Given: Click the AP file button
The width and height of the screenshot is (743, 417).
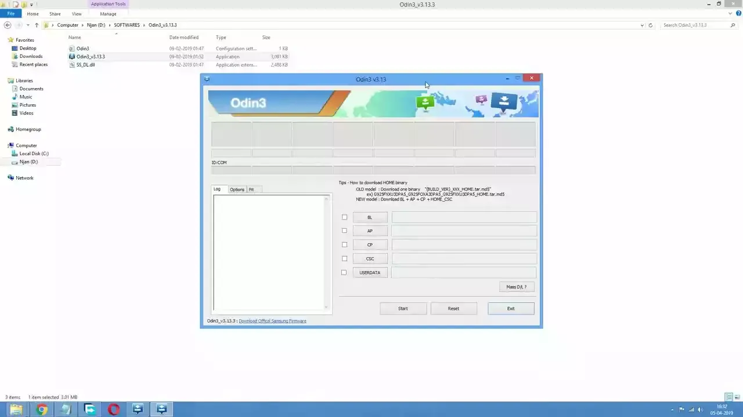Looking at the screenshot, I should pyautogui.click(x=370, y=231).
